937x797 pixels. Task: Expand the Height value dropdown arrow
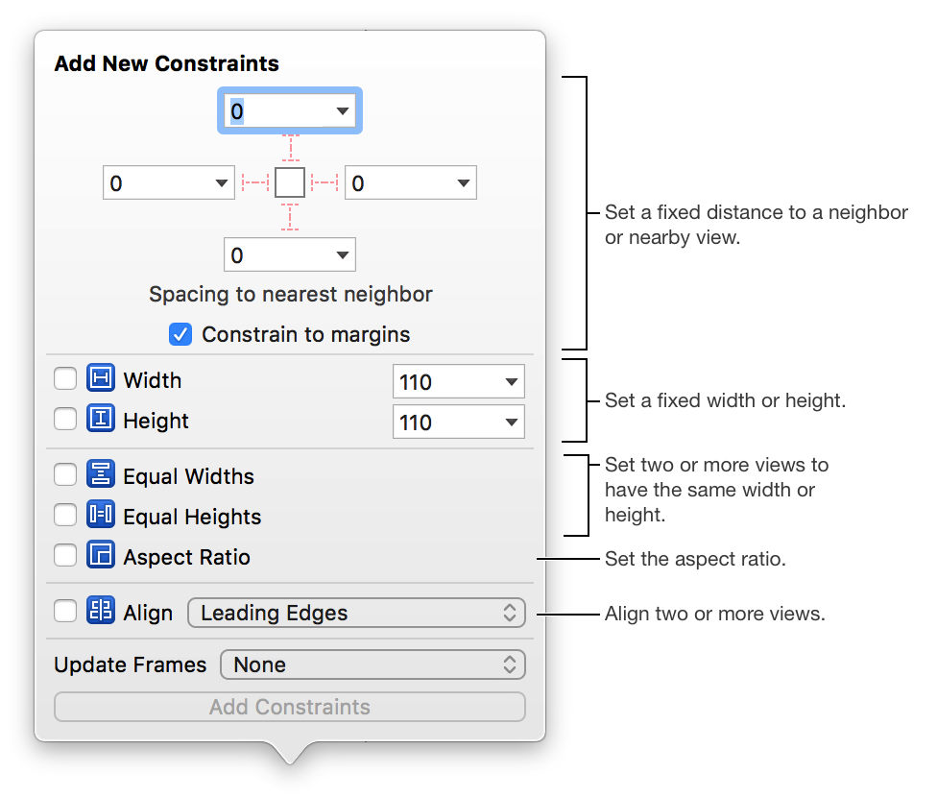[511, 423]
